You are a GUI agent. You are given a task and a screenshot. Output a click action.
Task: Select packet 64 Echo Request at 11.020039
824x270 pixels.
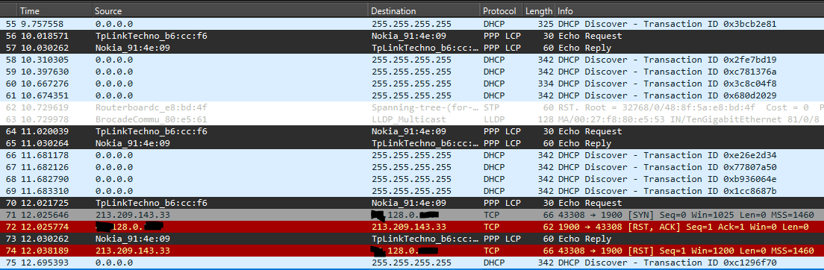click(x=412, y=131)
